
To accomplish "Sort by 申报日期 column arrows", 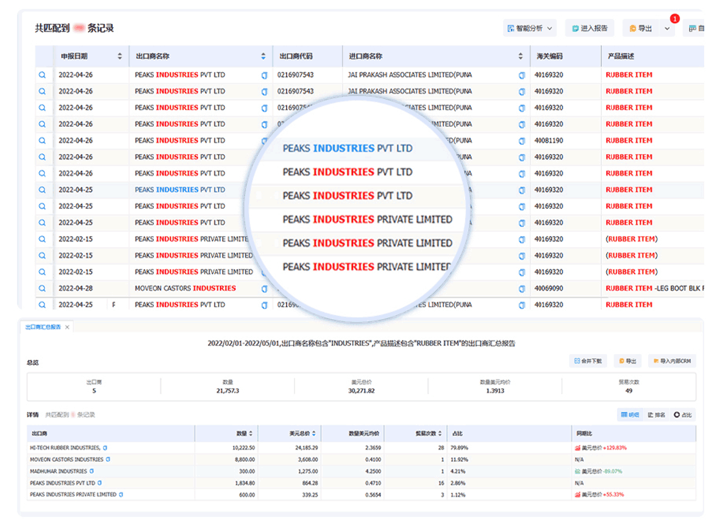I will tap(120, 56).
